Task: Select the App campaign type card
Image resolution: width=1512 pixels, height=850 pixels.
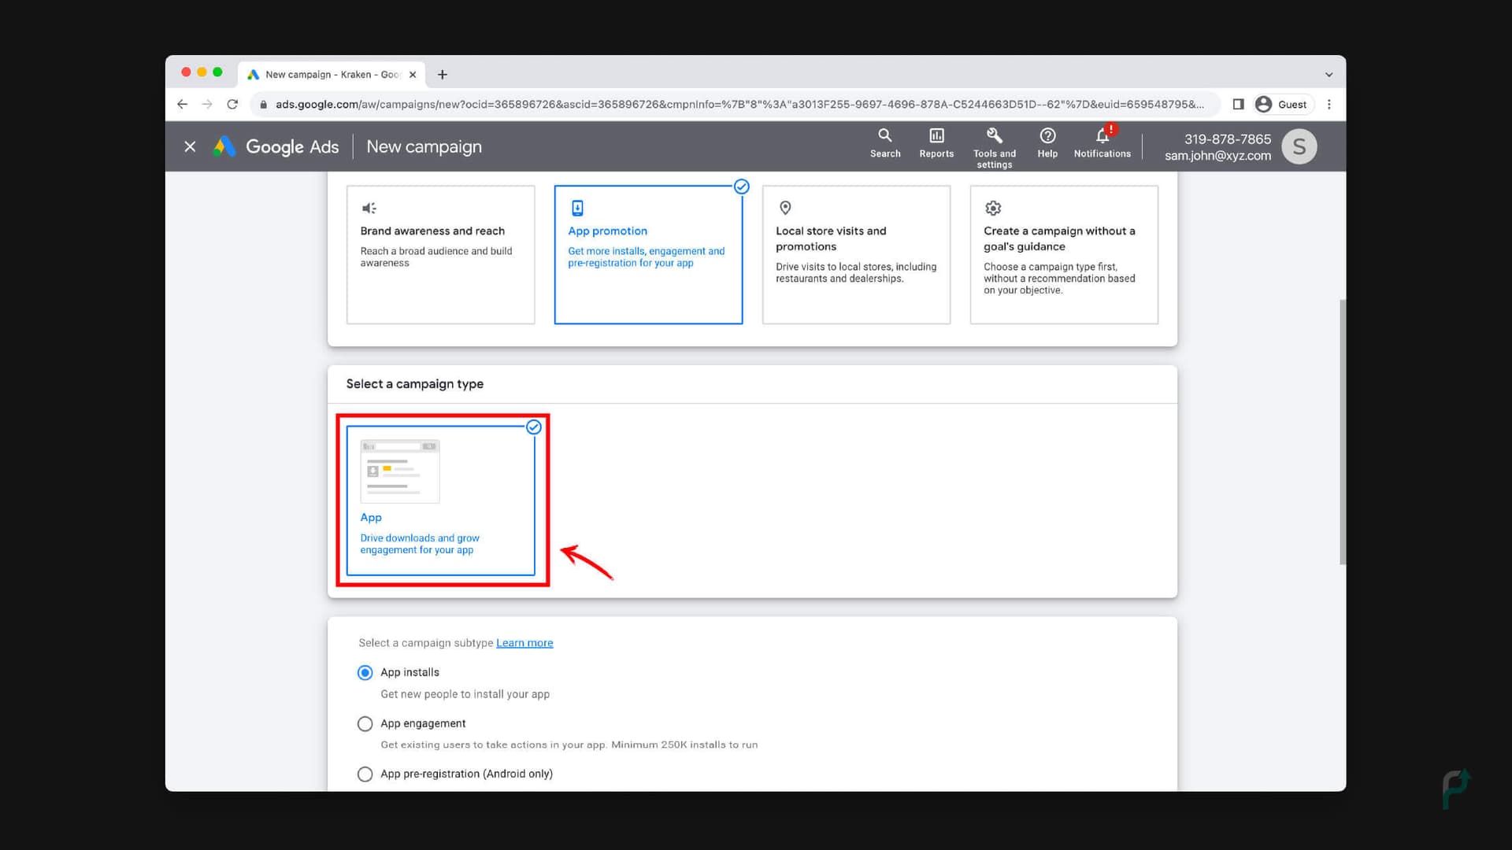Action: coord(441,501)
